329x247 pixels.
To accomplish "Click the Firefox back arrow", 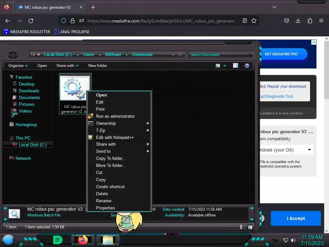I will [8, 21].
